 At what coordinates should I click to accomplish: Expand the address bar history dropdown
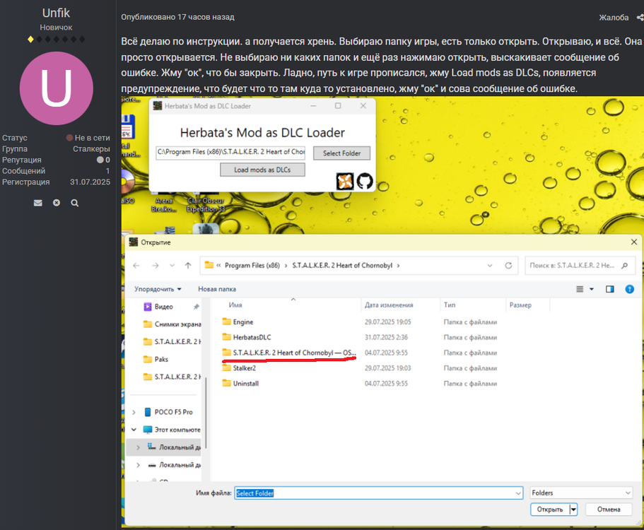(x=491, y=266)
